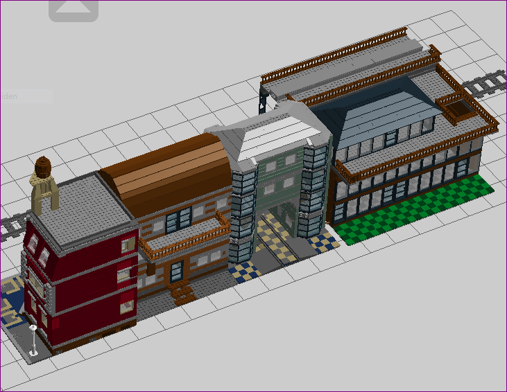
Task: Select the blue-tan checkered tiles by left tower
Action: click(245, 272)
